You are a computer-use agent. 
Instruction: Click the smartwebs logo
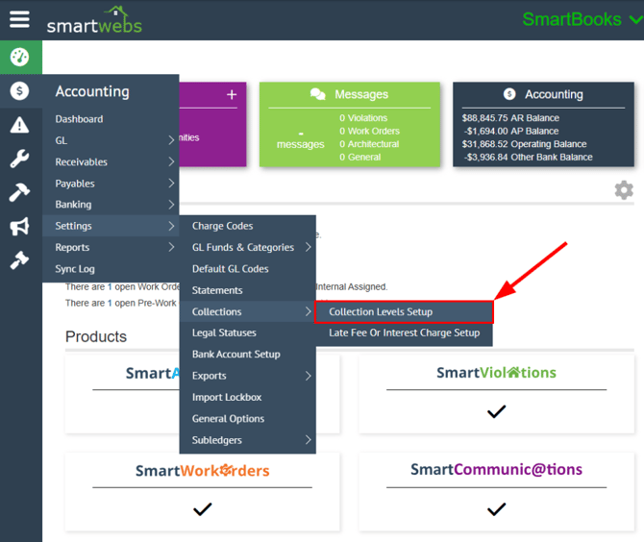coord(94,20)
